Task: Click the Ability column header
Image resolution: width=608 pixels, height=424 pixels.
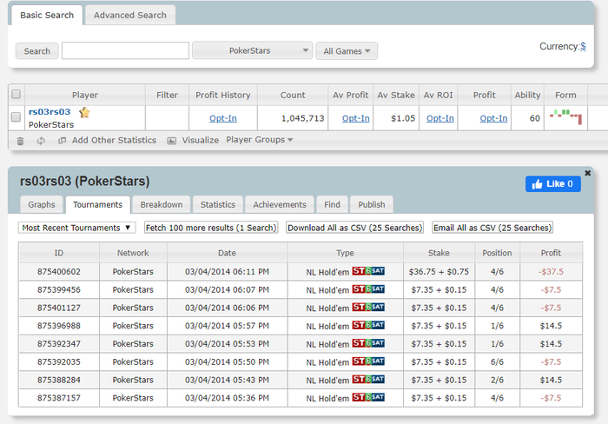Action: [x=527, y=95]
